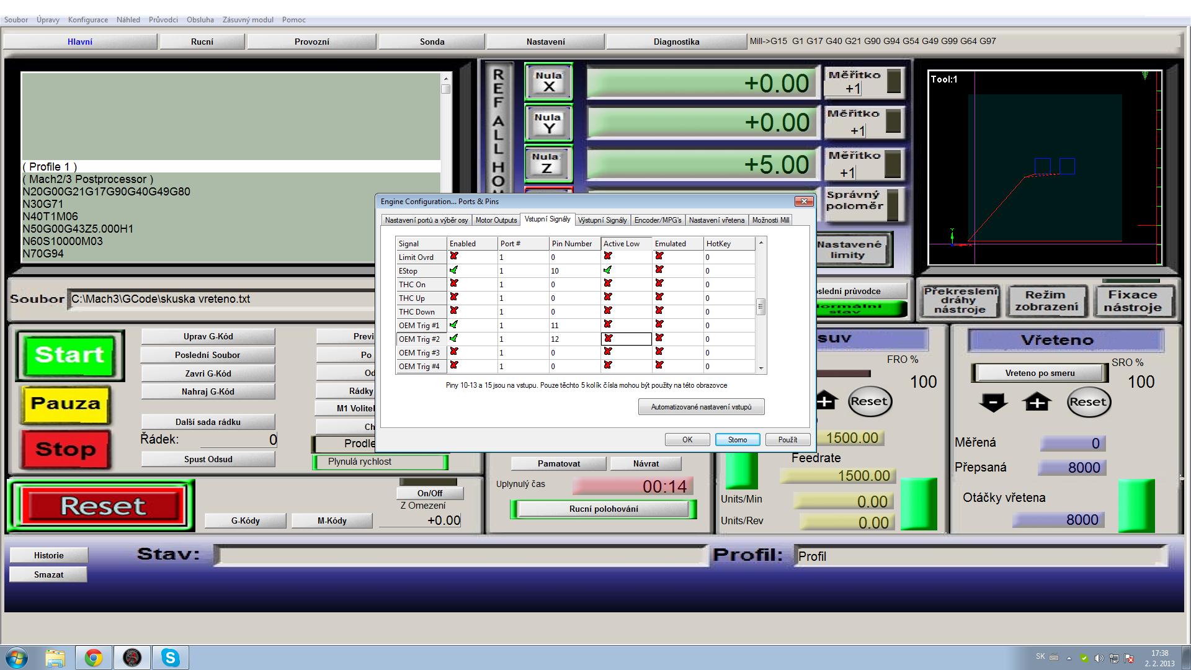Screen dimensions: 1191x670
Task: Toggle EStop Enabled checkmark
Action: (x=454, y=270)
